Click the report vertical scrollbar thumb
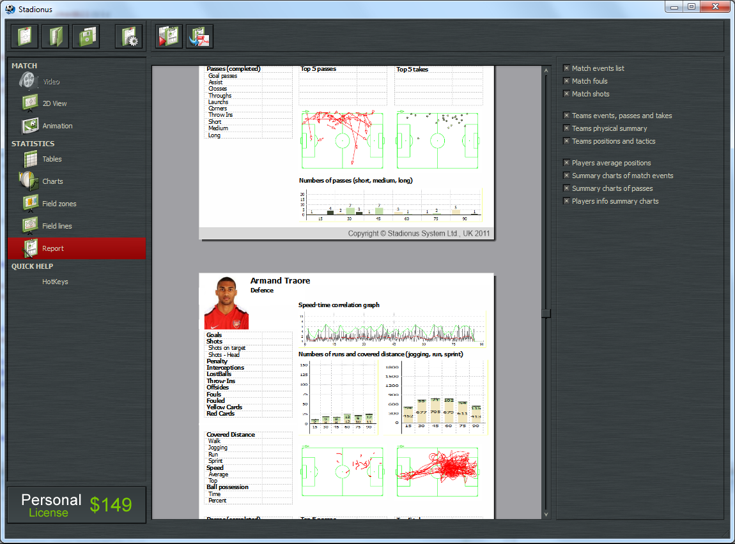 click(546, 314)
